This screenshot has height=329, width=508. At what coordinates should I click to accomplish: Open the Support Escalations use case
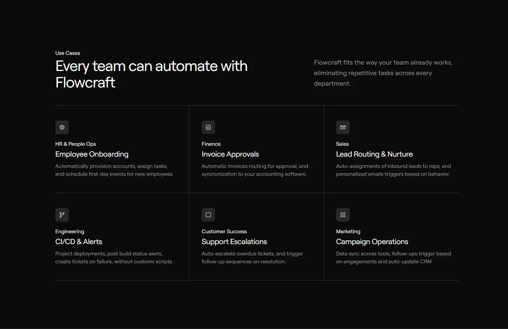click(x=234, y=241)
